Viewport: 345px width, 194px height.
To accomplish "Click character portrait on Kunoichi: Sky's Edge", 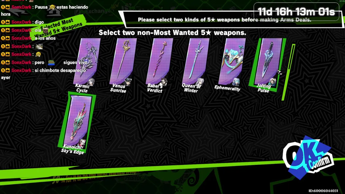I will 81,143.
